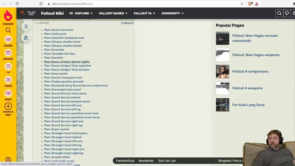Open Plan: Floater gnasher grenade link

point(64,82)
